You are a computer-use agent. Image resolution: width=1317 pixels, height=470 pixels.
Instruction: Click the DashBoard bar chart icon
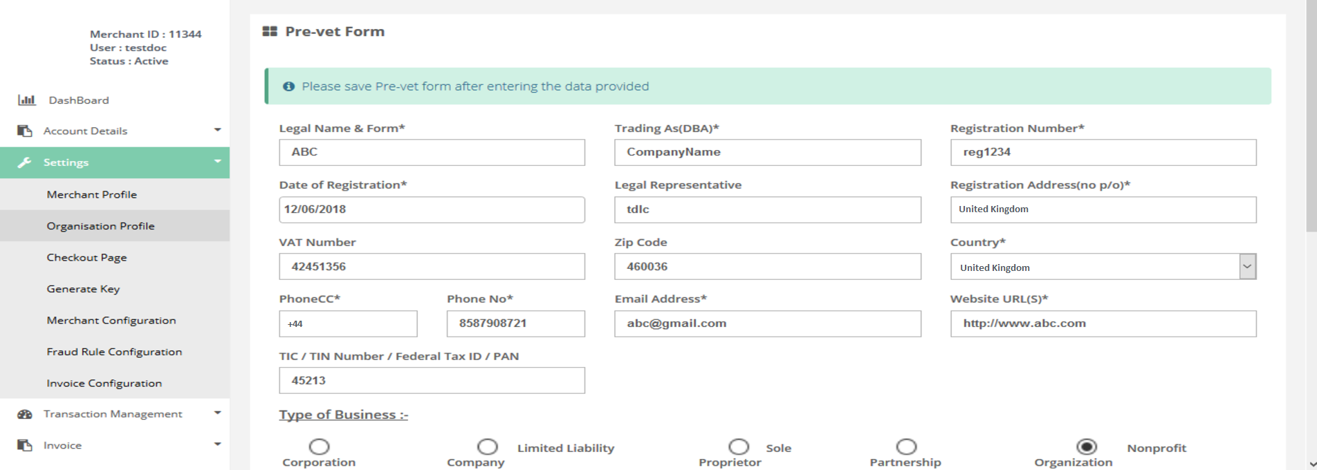(x=26, y=100)
